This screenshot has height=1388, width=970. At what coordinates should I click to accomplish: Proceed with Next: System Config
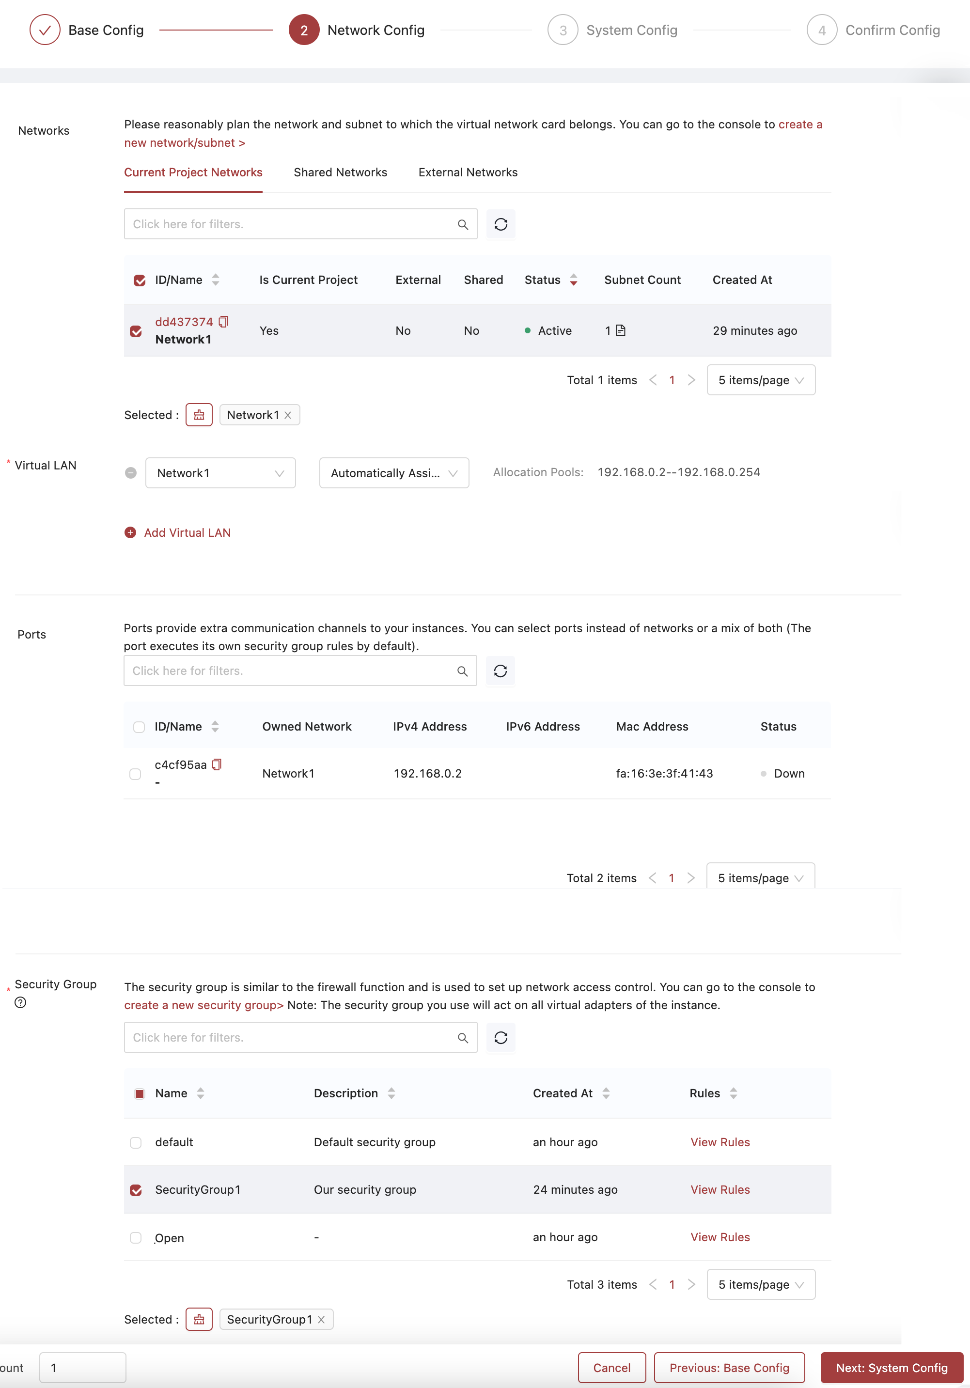click(x=892, y=1368)
